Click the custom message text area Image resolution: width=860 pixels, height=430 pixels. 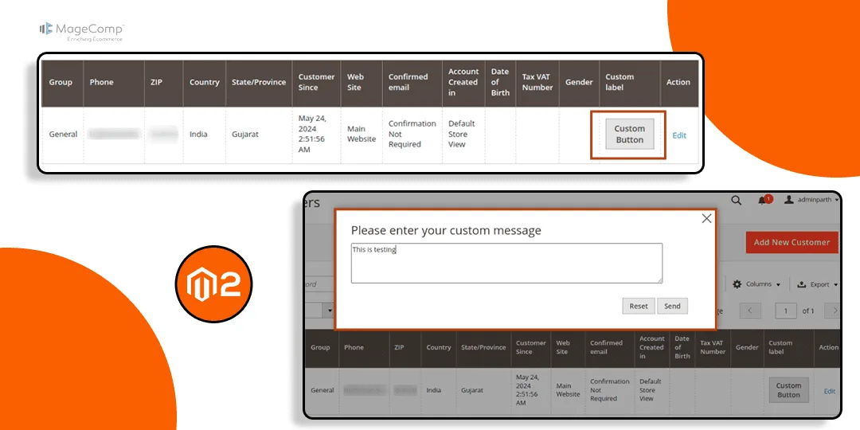coord(506,264)
